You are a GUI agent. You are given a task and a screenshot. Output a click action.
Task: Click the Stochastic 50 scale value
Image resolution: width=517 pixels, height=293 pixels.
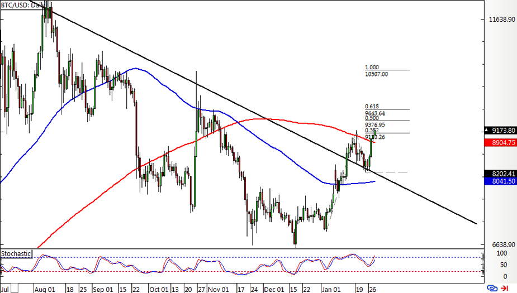(x=503, y=265)
